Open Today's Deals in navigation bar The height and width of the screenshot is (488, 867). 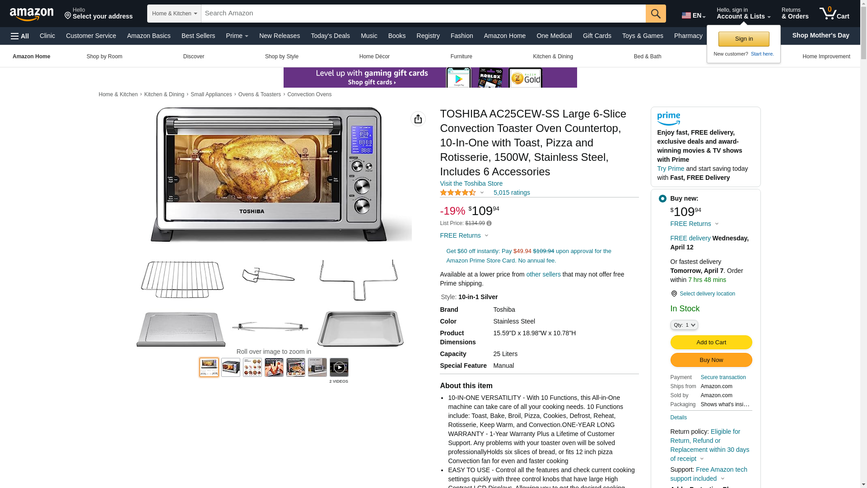click(x=330, y=36)
